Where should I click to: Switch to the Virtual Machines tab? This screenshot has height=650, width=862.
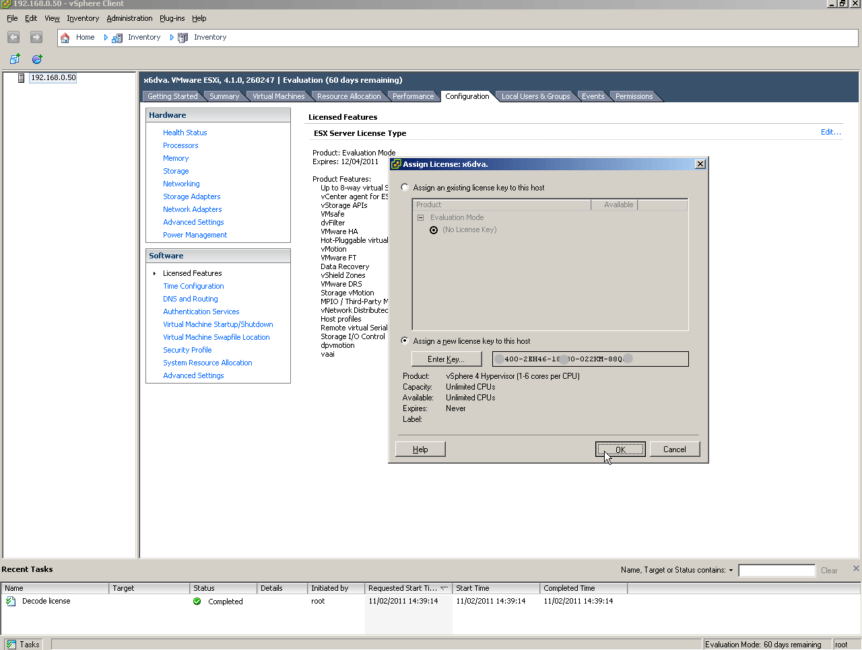(x=278, y=96)
